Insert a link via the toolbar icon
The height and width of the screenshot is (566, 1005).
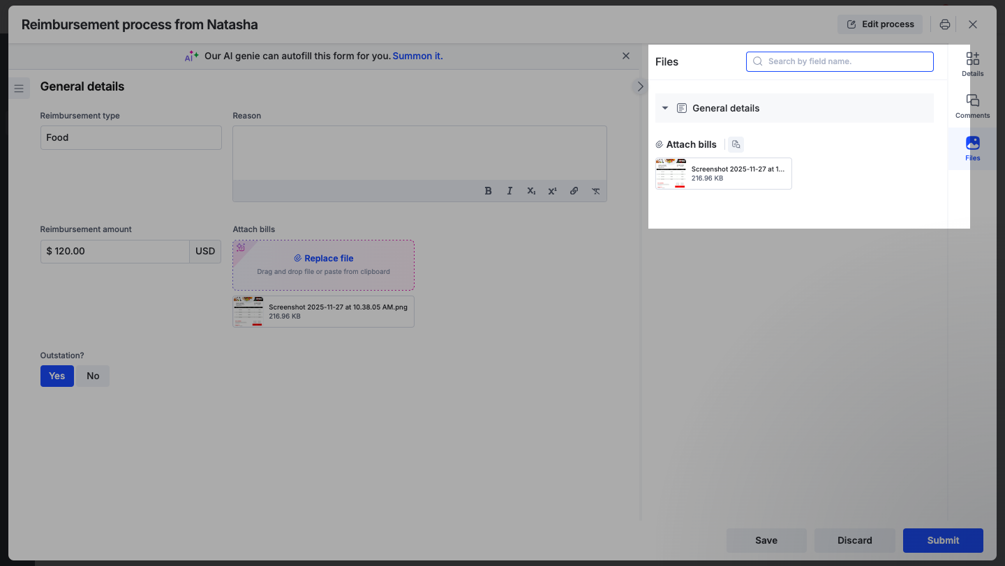574,191
